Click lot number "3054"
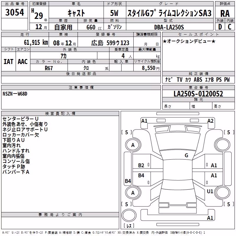236x236 pixels. click(14, 12)
